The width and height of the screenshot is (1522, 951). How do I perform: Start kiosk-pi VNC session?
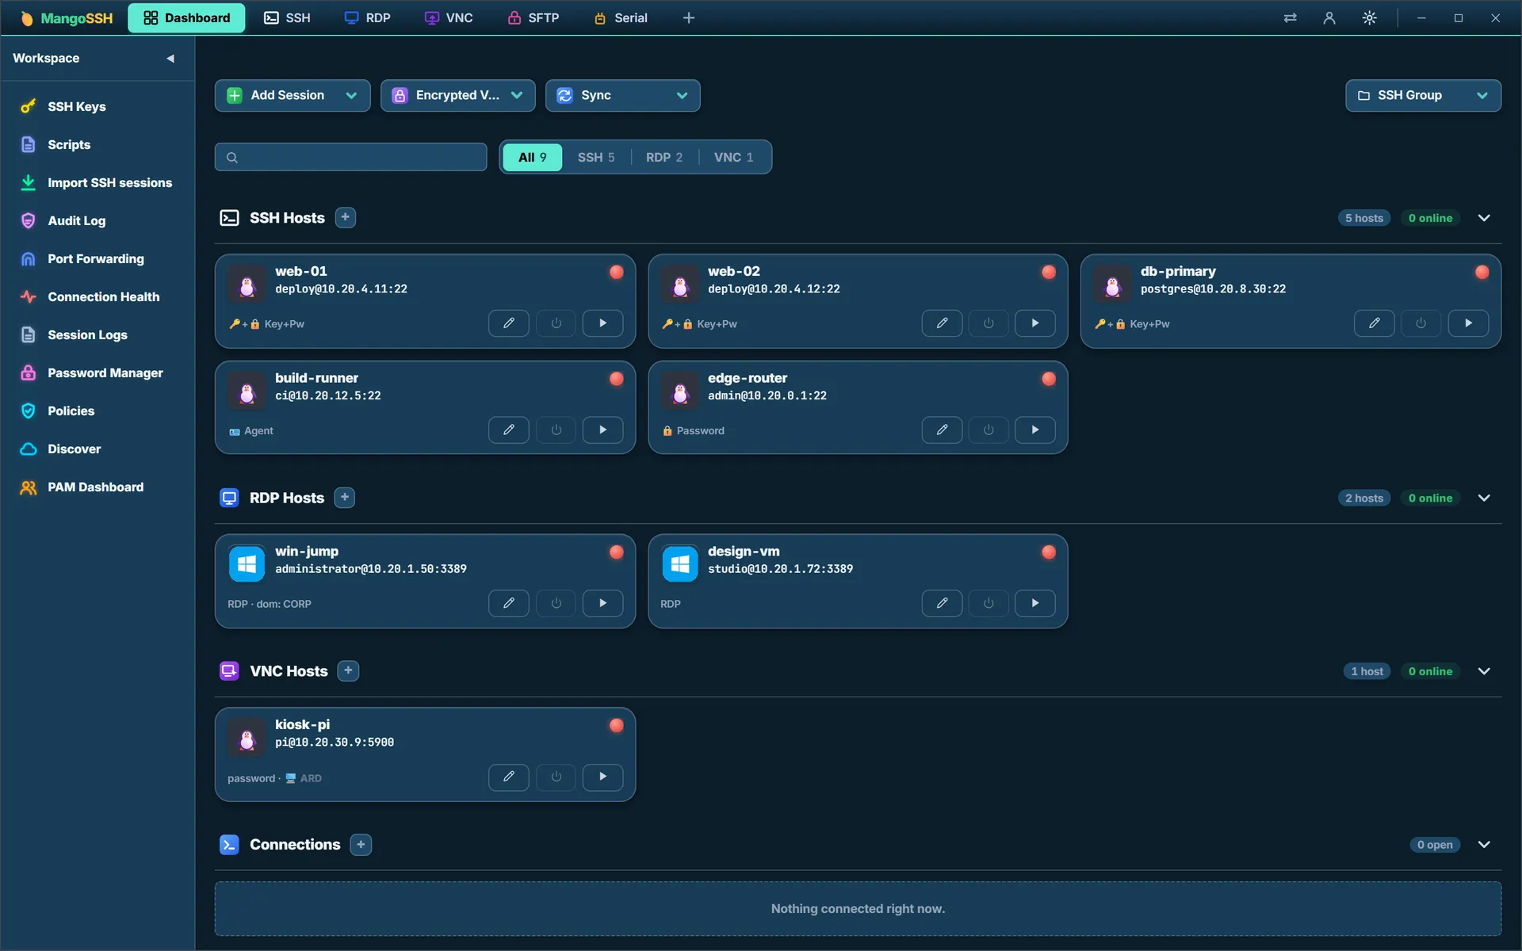click(602, 777)
